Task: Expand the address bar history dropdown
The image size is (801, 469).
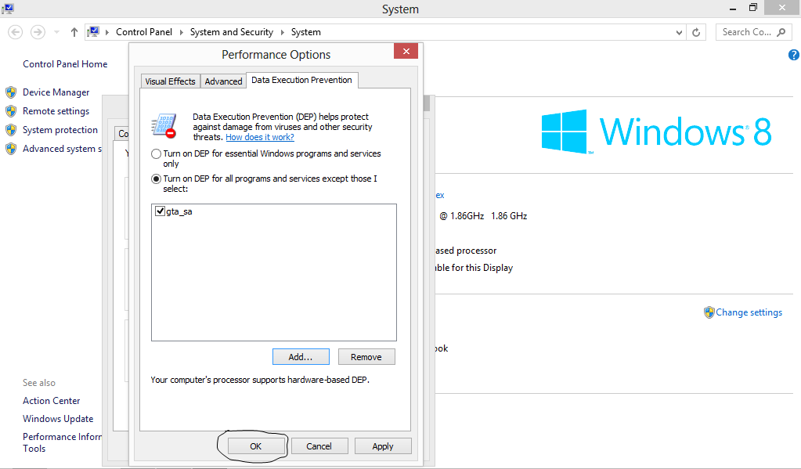Action: (679, 32)
